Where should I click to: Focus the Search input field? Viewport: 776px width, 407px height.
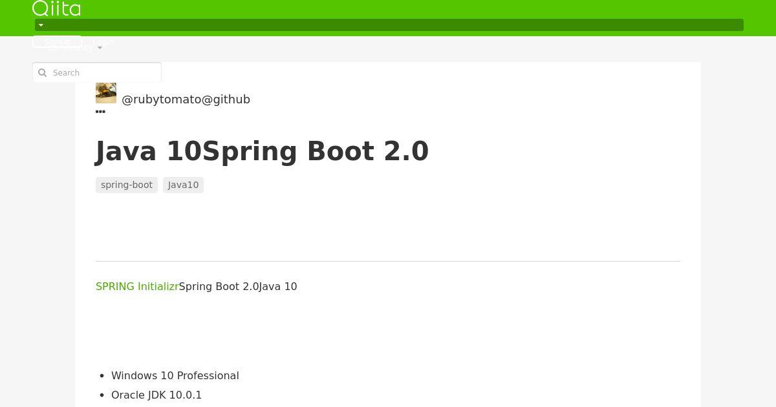pos(97,73)
